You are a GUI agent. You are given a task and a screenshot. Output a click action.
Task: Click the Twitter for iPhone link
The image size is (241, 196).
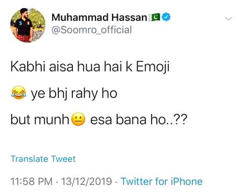coord(162,182)
